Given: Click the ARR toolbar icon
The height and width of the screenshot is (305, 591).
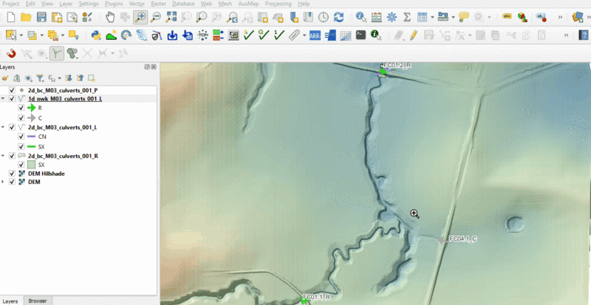Looking at the screenshot, I should 315,35.
